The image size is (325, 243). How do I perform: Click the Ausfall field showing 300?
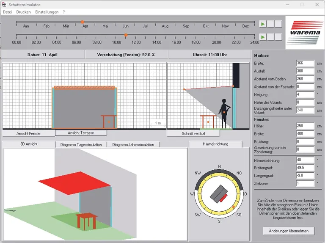(305, 71)
